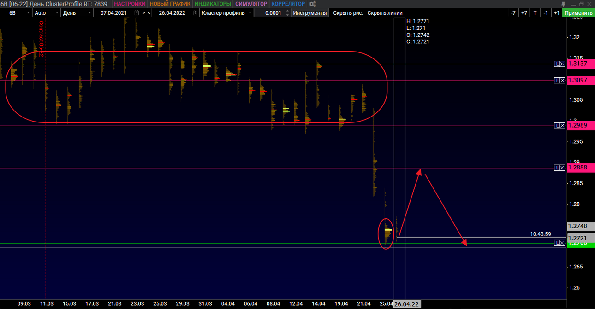Click the +7 days button
595x309 pixels.
pos(524,13)
